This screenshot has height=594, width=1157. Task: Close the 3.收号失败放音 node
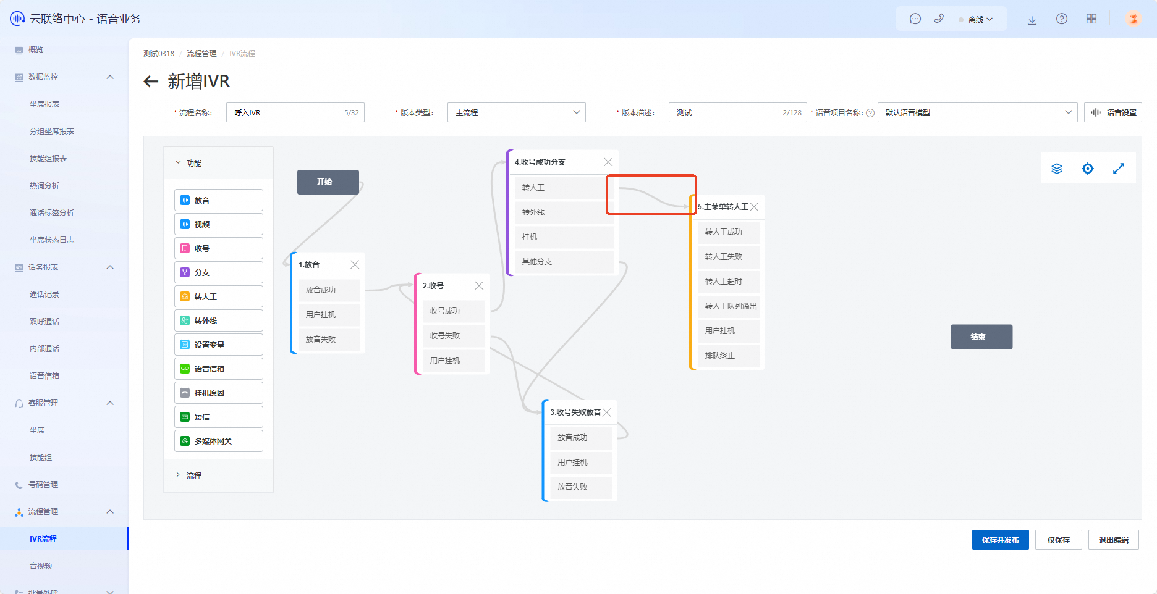(607, 412)
